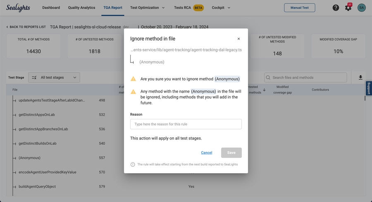Viewport: 372px width, 202px height.
Task: Open settings gear with notifications badge
Action: [x=348, y=8]
